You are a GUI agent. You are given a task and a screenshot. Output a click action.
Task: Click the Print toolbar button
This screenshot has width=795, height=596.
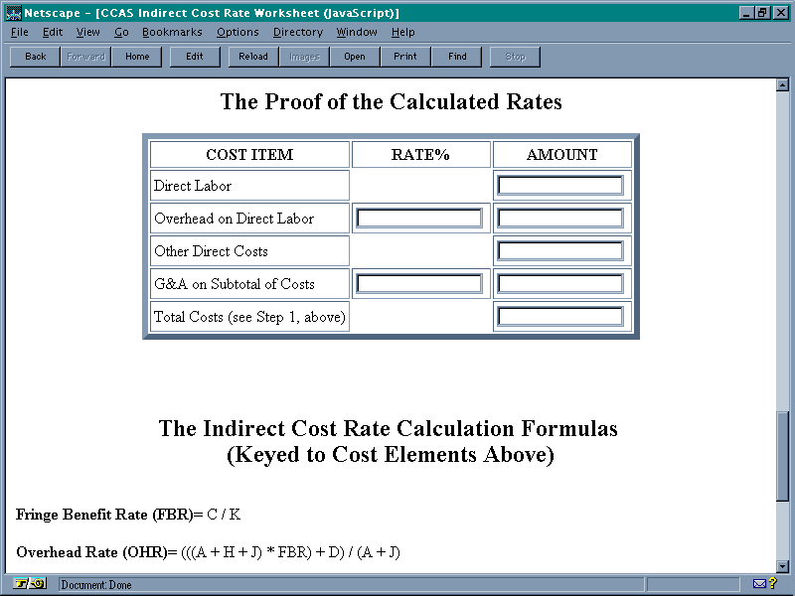pos(405,57)
